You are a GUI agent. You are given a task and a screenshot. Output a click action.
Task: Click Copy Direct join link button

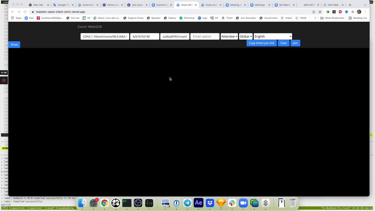pos(261,43)
